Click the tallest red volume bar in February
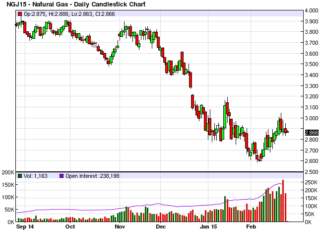319x230 pixels. (x=283, y=201)
